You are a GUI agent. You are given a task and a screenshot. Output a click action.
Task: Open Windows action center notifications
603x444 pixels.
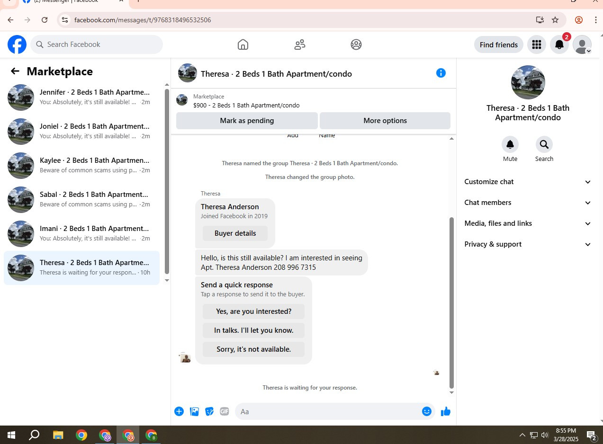[x=591, y=435]
